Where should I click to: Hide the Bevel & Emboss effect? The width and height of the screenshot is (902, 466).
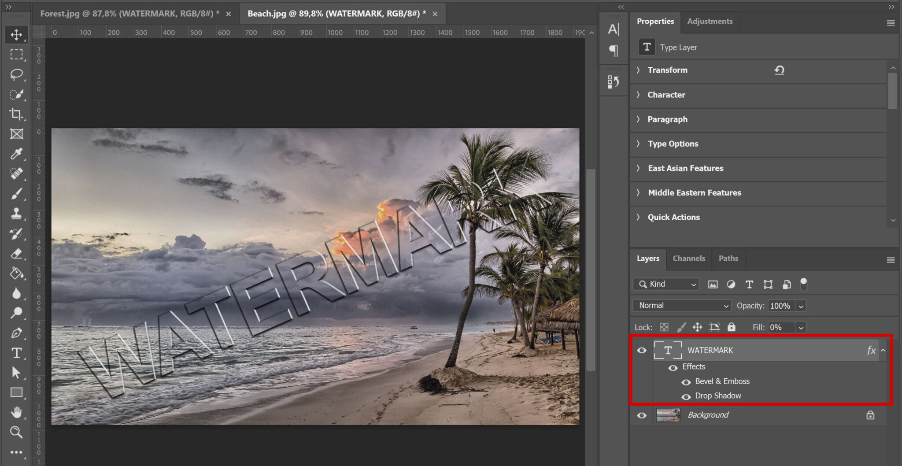click(x=686, y=382)
